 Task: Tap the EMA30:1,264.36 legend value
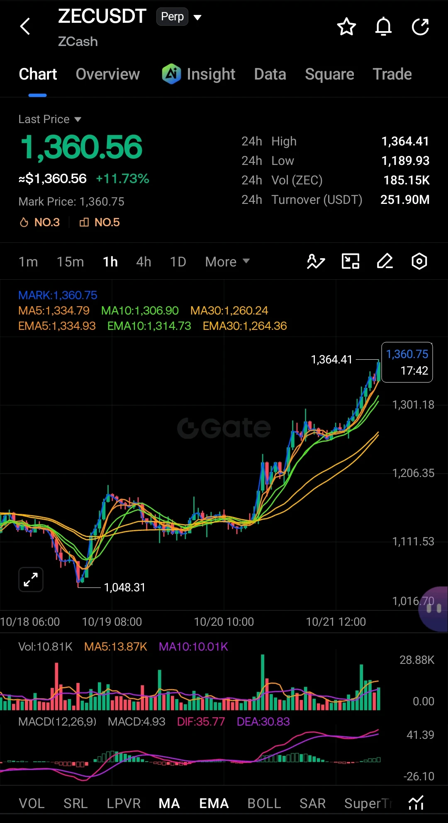coord(245,326)
